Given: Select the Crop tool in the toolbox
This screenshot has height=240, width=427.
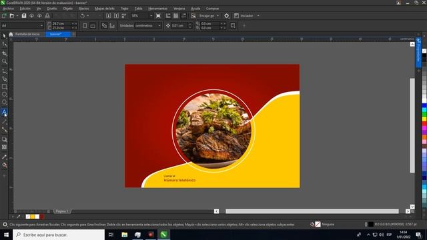Looking at the screenshot, I should click(5, 53).
